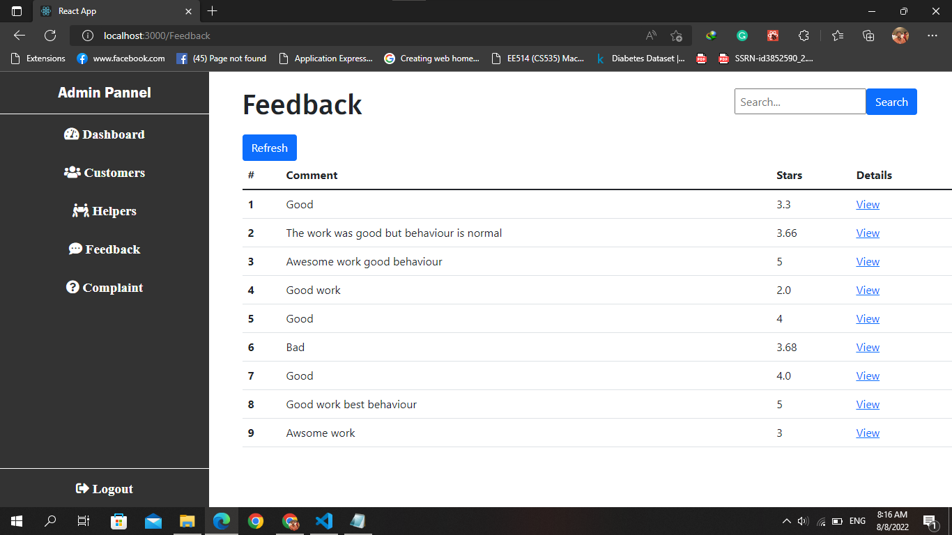This screenshot has width=952, height=535.
Task: Open File Explorer from taskbar
Action: coord(187,521)
